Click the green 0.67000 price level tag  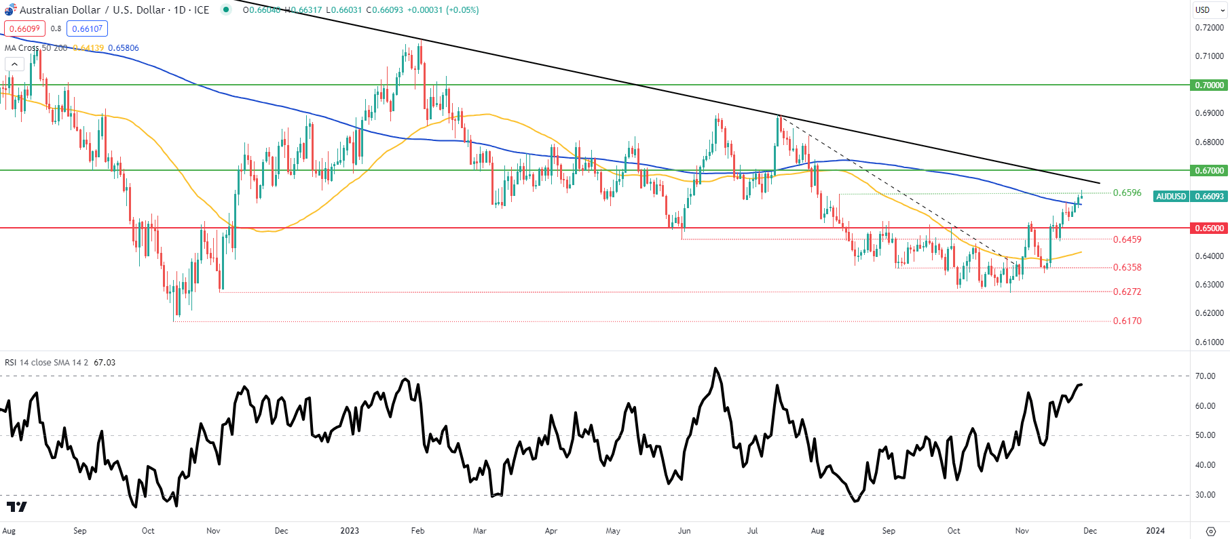(x=1210, y=171)
